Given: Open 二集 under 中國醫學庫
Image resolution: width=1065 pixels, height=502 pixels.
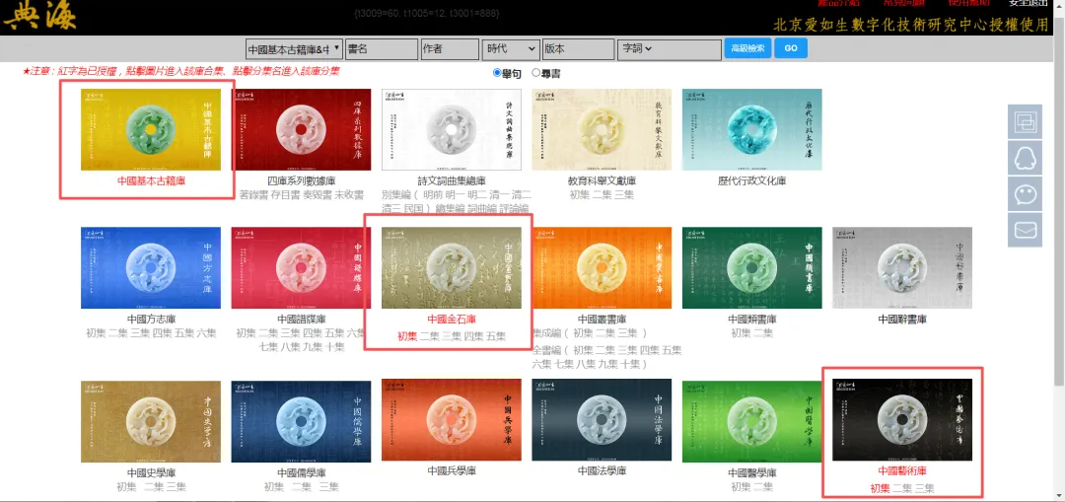Looking at the screenshot, I should pyautogui.click(x=762, y=486).
